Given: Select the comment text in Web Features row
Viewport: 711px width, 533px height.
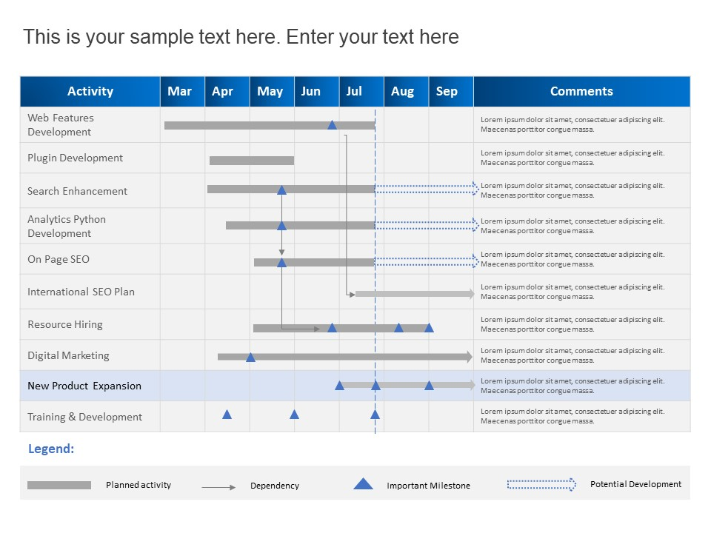Looking at the screenshot, I should pos(573,124).
